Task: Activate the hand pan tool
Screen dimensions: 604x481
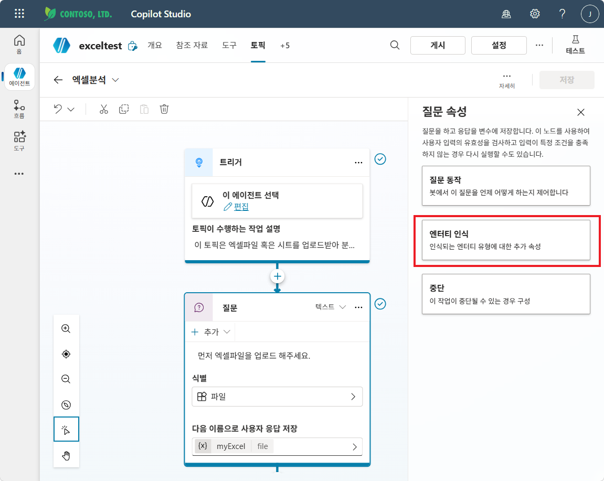Action: 66,456
